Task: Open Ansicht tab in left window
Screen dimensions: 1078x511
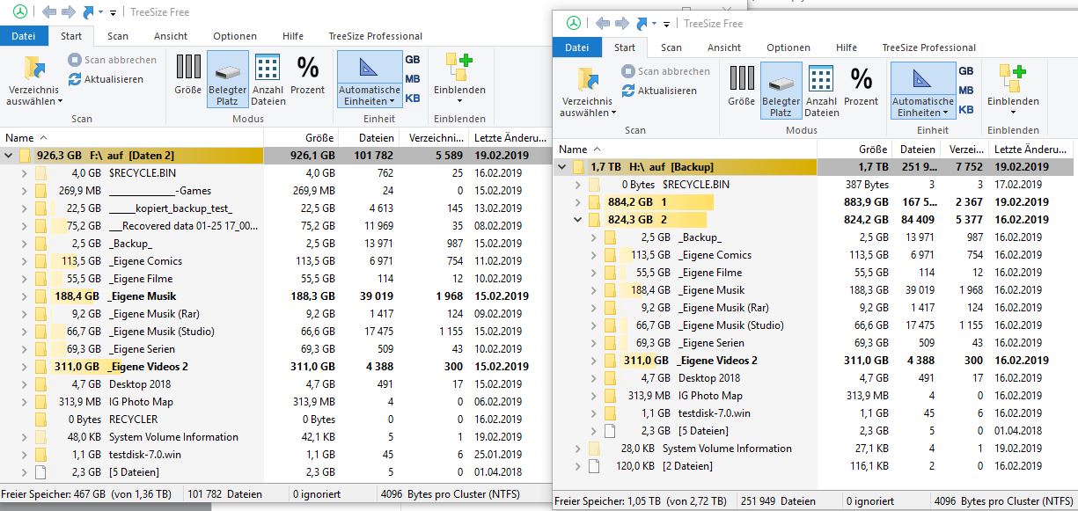Action: (x=170, y=36)
